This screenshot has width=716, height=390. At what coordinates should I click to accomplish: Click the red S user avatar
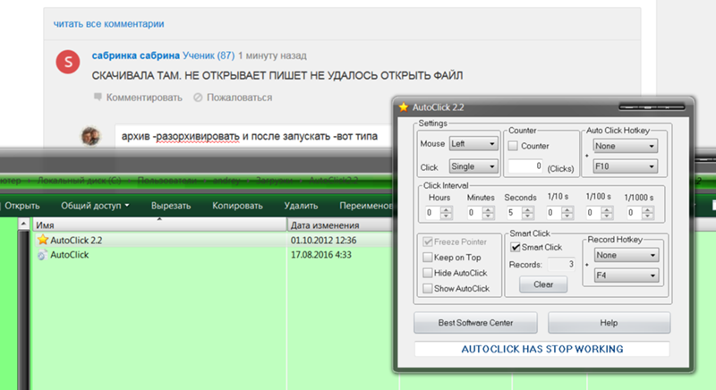68,62
